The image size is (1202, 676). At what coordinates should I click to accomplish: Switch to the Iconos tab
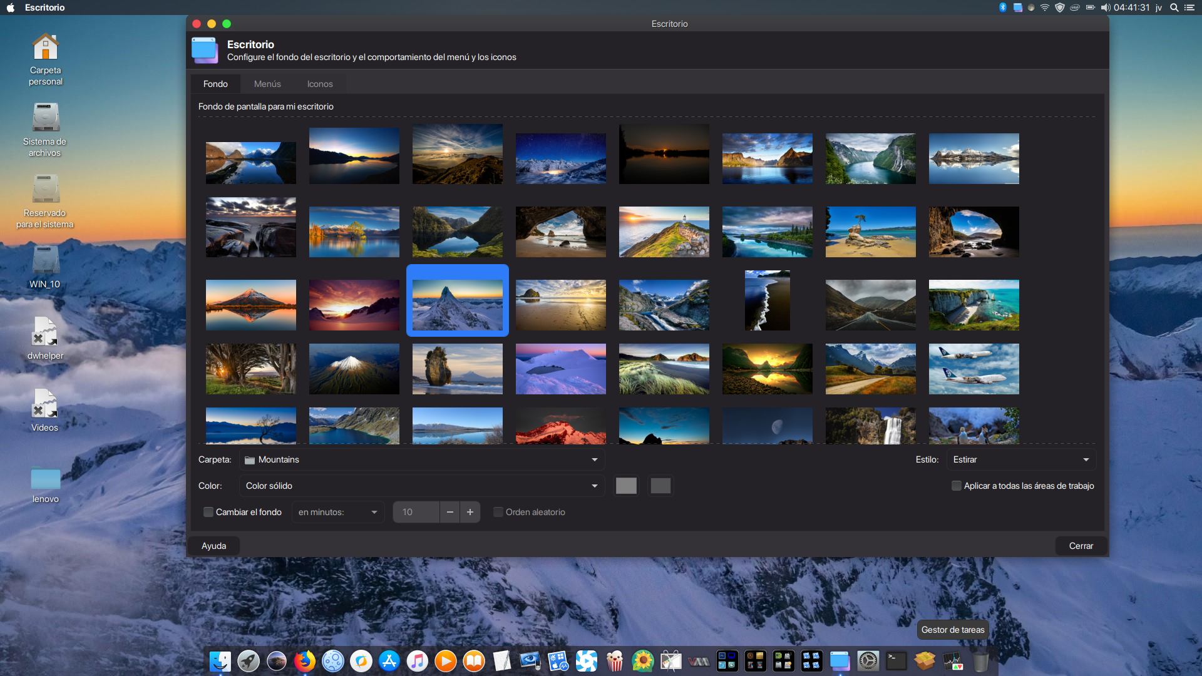pos(320,84)
